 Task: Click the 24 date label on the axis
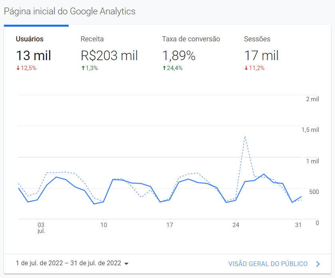[x=236, y=225]
